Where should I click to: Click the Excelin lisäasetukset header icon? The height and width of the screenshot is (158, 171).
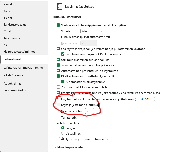pos(59,6)
